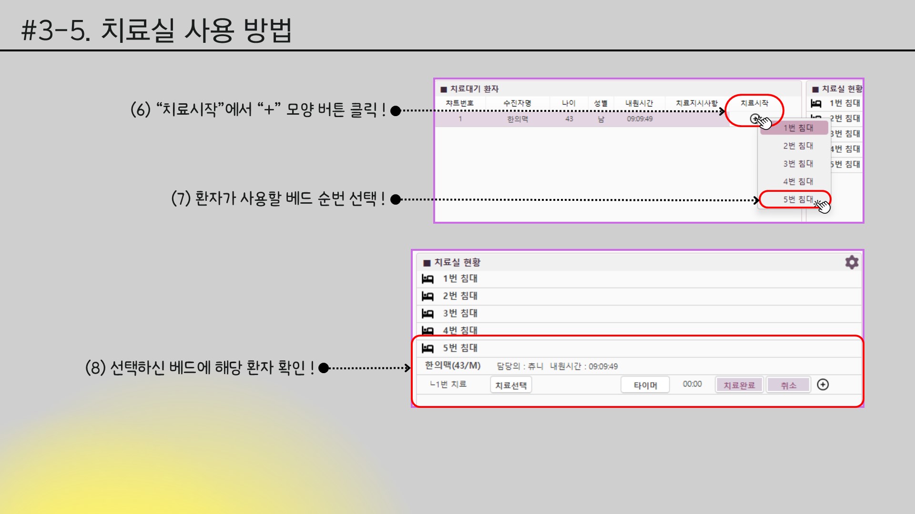Click the plus icon under 치료시작 column
The width and height of the screenshot is (915, 514).
(754, 119)
